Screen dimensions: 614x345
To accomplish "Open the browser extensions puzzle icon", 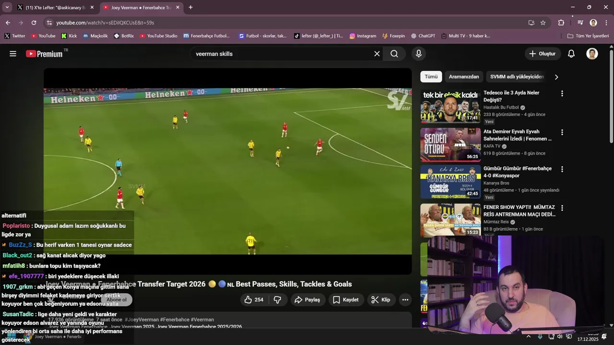I will coord(561,23).
